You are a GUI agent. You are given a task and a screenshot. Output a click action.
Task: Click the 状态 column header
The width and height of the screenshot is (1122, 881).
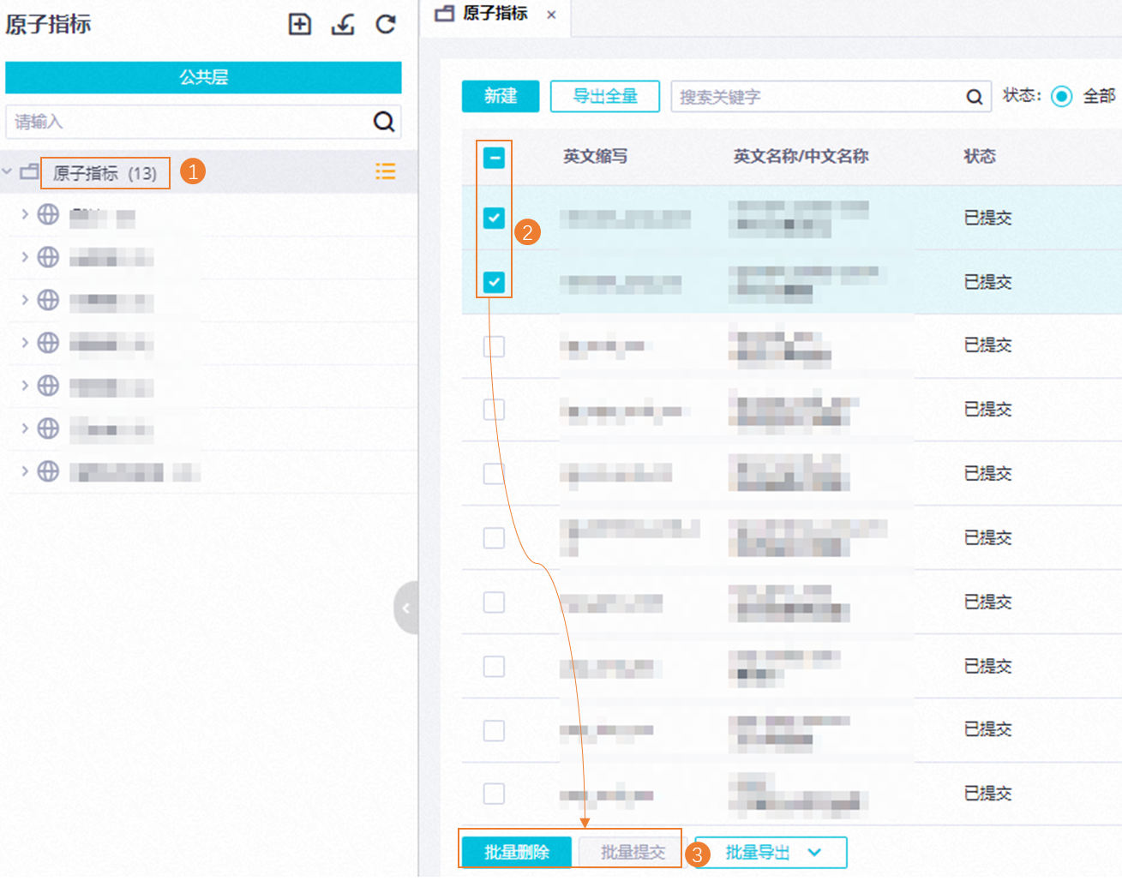click(x=980, y=156)
